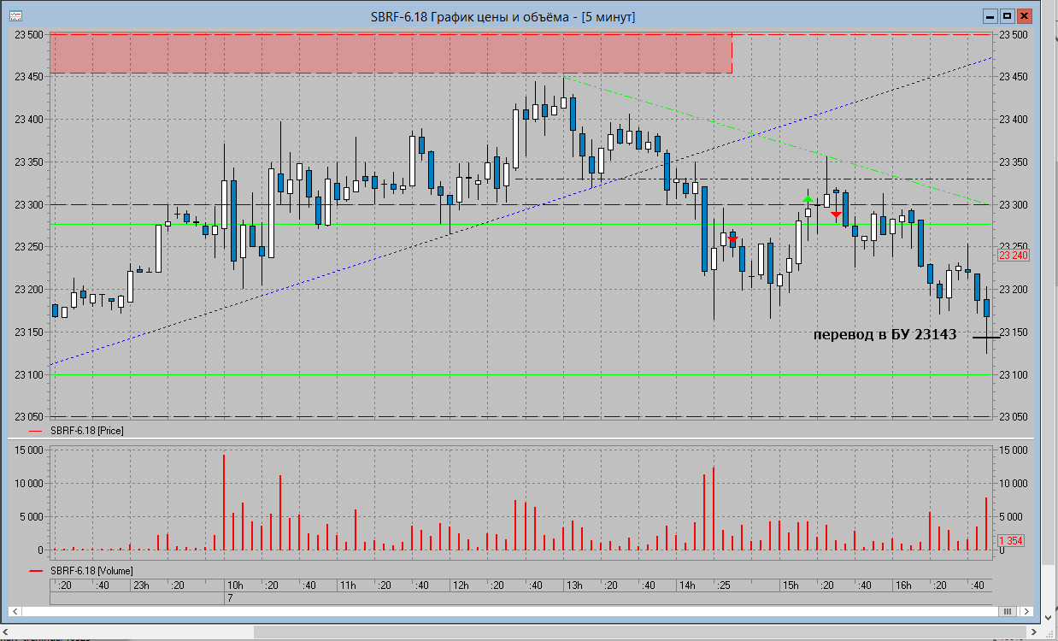
Task: Select the green dashed descending trendline
Action: point(777,141)
